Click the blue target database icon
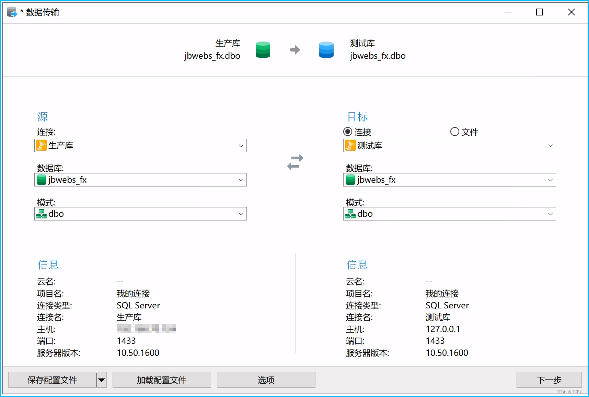Image resolution: width=589 pixels, height=397 pixels. [326, 49]
